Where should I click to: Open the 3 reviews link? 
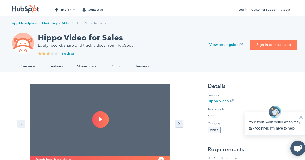68,54
